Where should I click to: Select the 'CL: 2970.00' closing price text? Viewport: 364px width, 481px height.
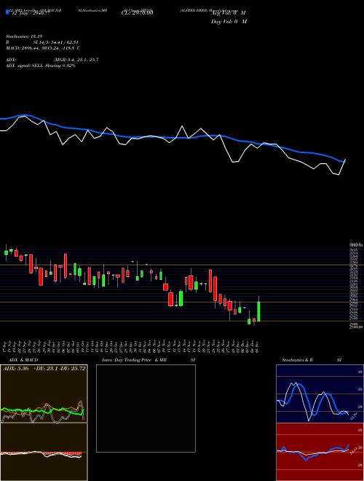[x=137, y=12]
